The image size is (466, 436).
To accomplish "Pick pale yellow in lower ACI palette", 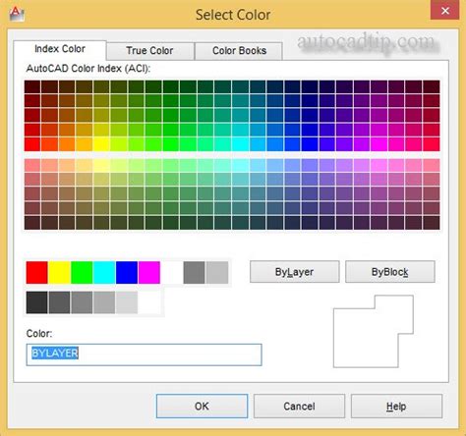I will pos(101,166).
